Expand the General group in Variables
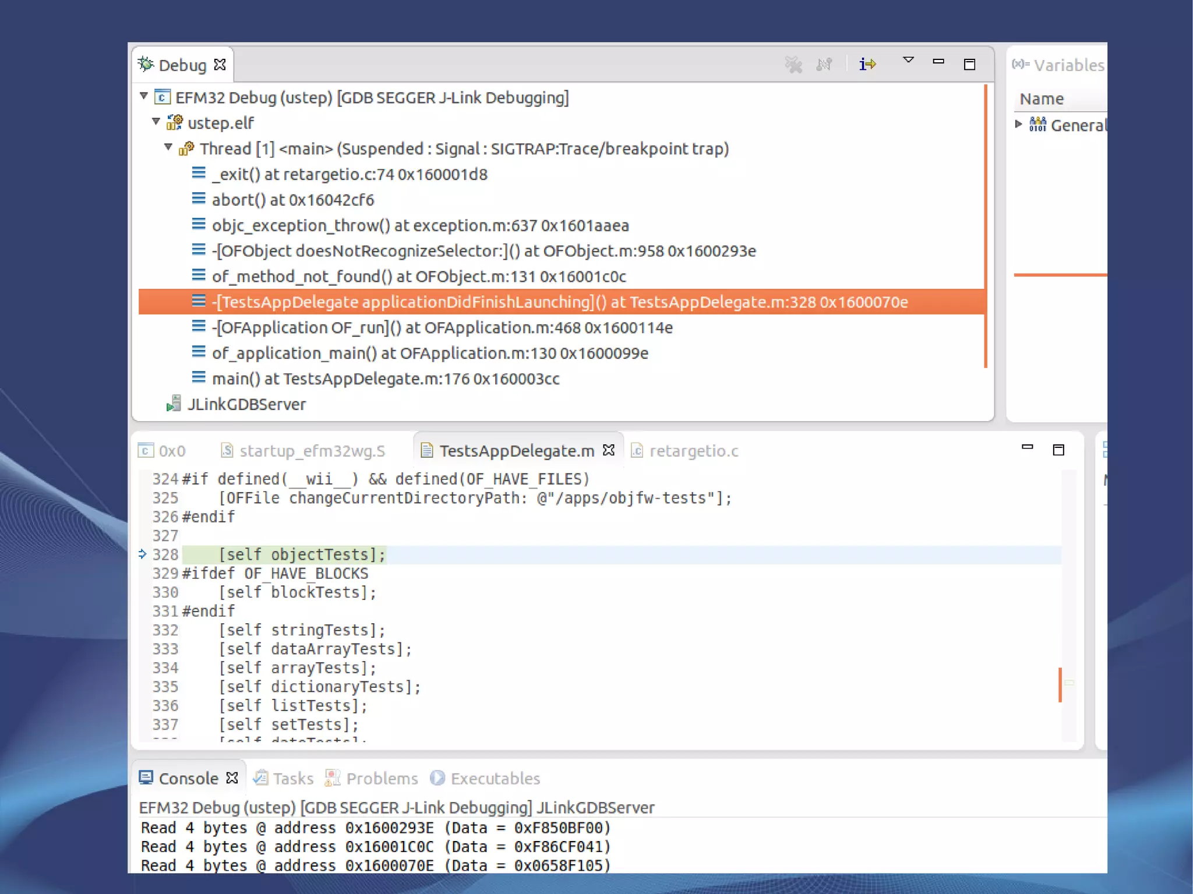This screenshot has height=894, width=1193. point(1018,123)
